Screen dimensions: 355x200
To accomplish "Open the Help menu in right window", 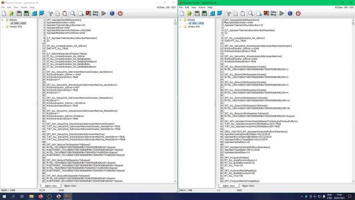I will pyautogui.click(x=210, y=7).
